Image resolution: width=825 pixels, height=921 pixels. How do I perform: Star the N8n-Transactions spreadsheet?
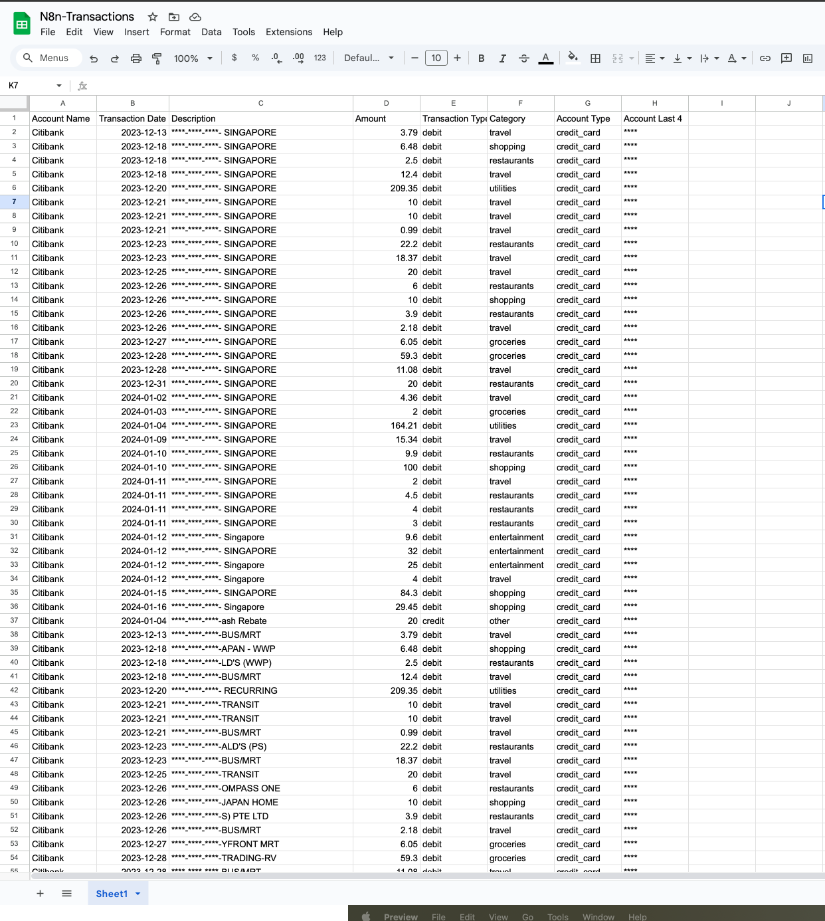click(x=151, y=17)
